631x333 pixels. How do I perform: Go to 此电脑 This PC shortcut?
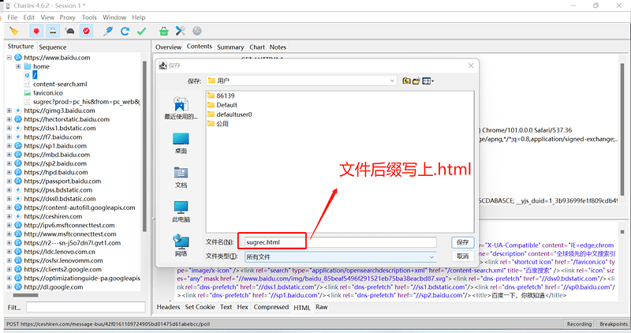click(181, 211)
